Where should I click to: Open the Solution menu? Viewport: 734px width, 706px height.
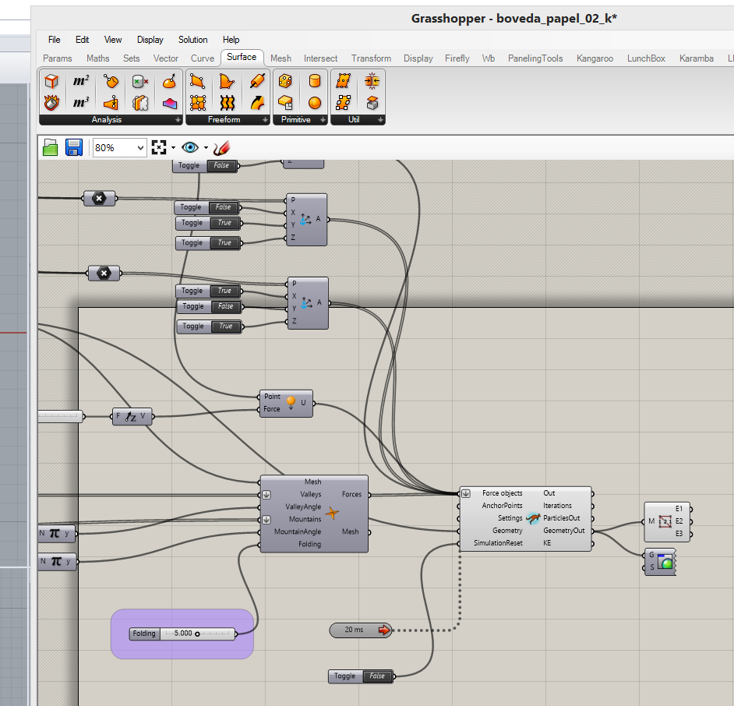[193, 40]
